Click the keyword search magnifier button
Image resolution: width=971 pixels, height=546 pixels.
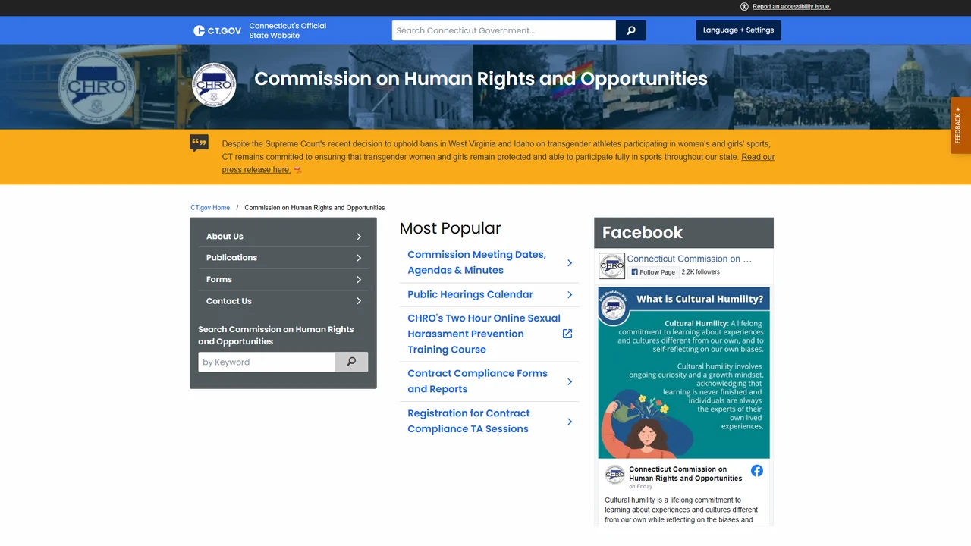coord(351,362)
